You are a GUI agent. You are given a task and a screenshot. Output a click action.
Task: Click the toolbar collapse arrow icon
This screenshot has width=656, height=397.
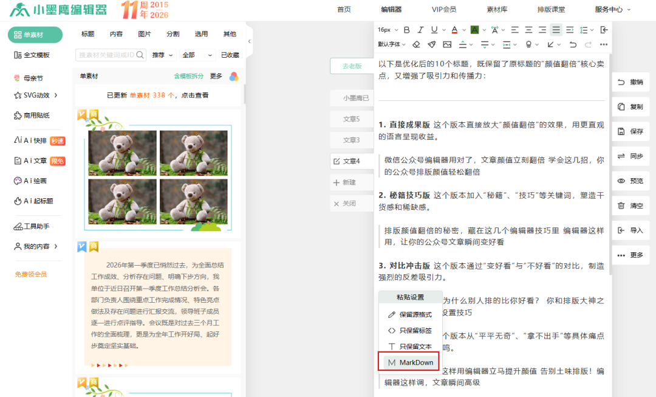[x=604, y=30]
